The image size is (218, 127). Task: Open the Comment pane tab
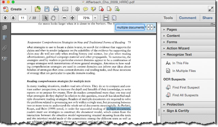pos(188,18)
